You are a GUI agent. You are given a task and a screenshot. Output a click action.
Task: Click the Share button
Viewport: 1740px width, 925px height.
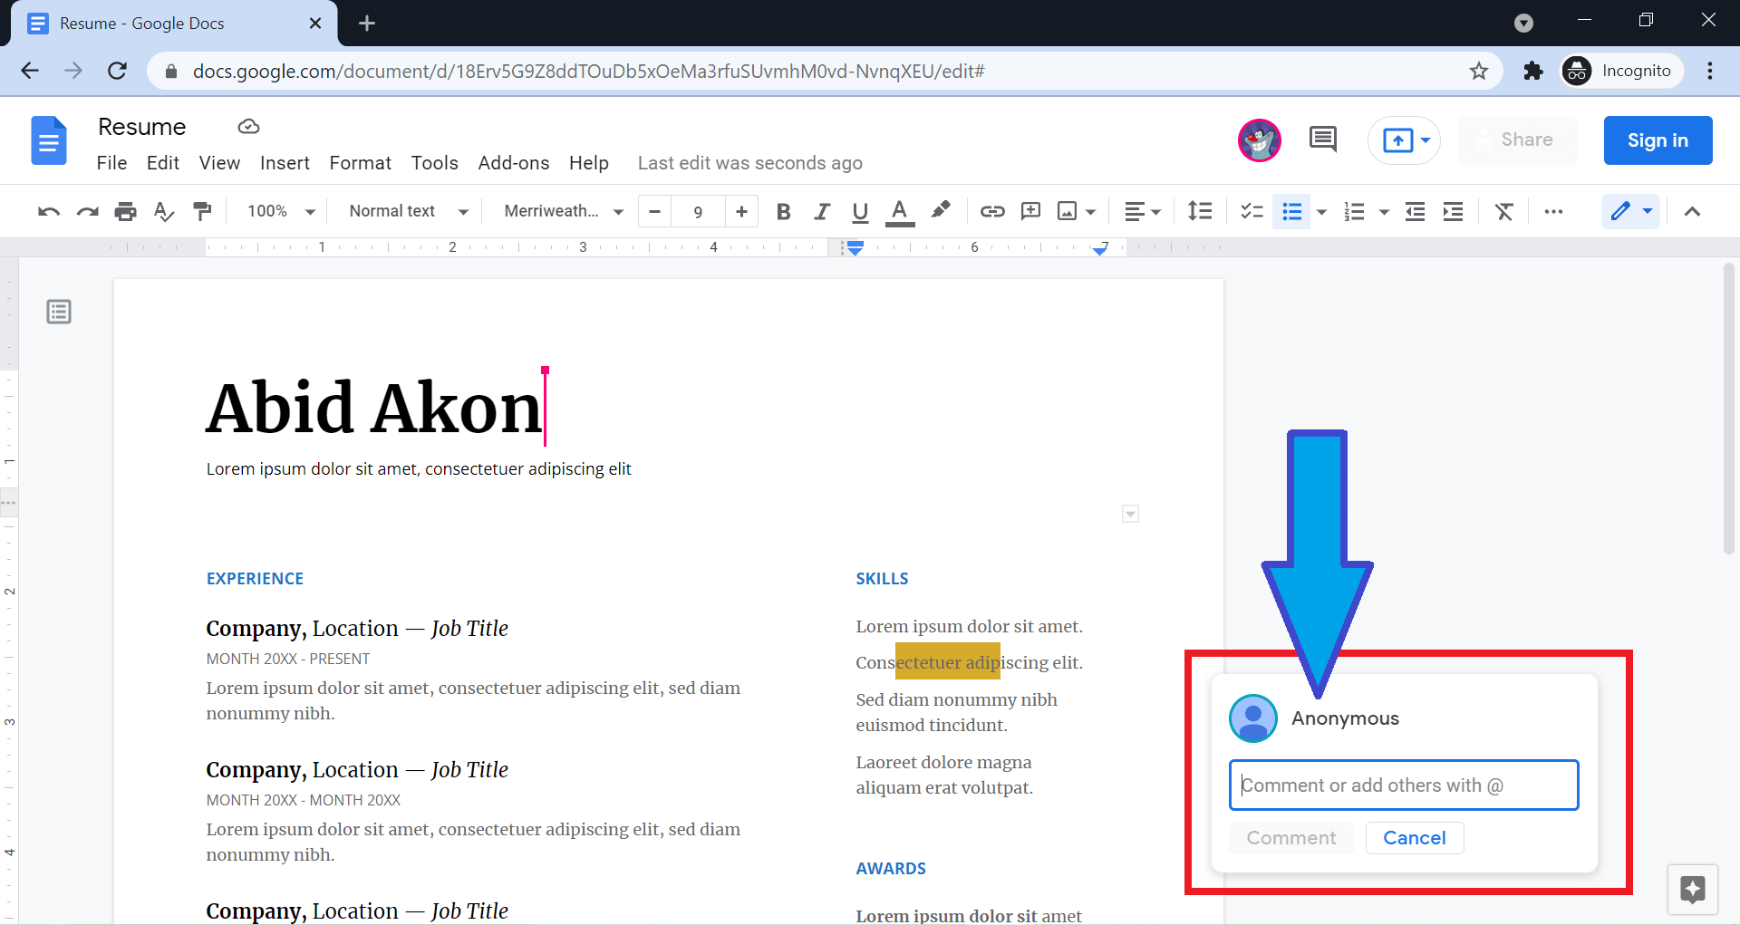point(1517,140)
